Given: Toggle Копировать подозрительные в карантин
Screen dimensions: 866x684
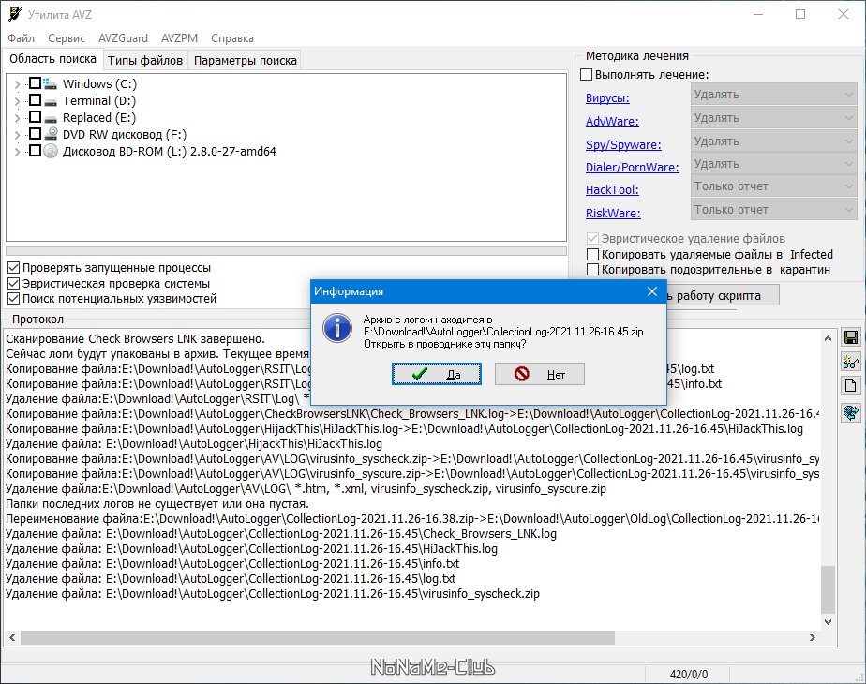Looking at the screenshot, I should pyautogui.click(x=592, y=270).
